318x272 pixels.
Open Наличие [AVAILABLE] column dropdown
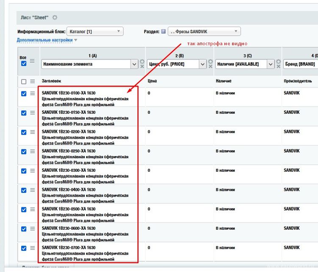click(x=245, y=64)
